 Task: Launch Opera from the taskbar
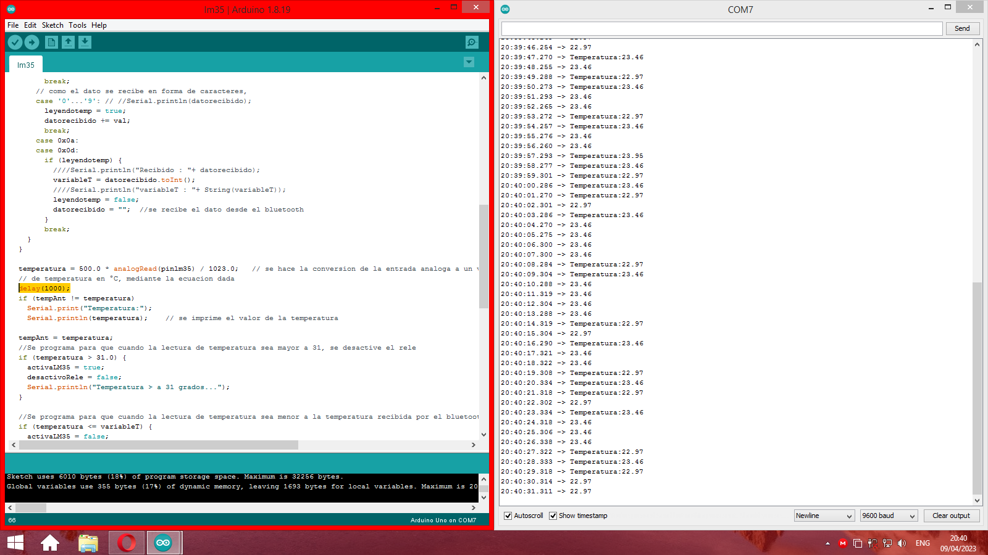coord(126,543)
